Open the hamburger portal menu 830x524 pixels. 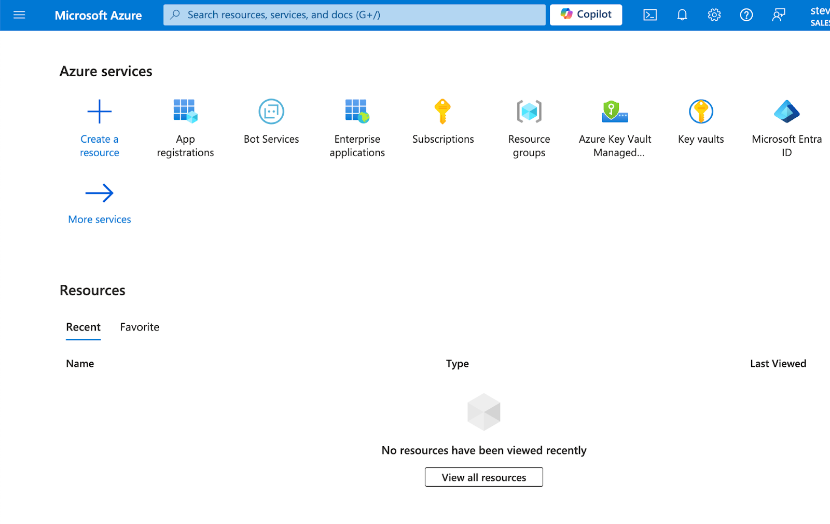[19, 15]
